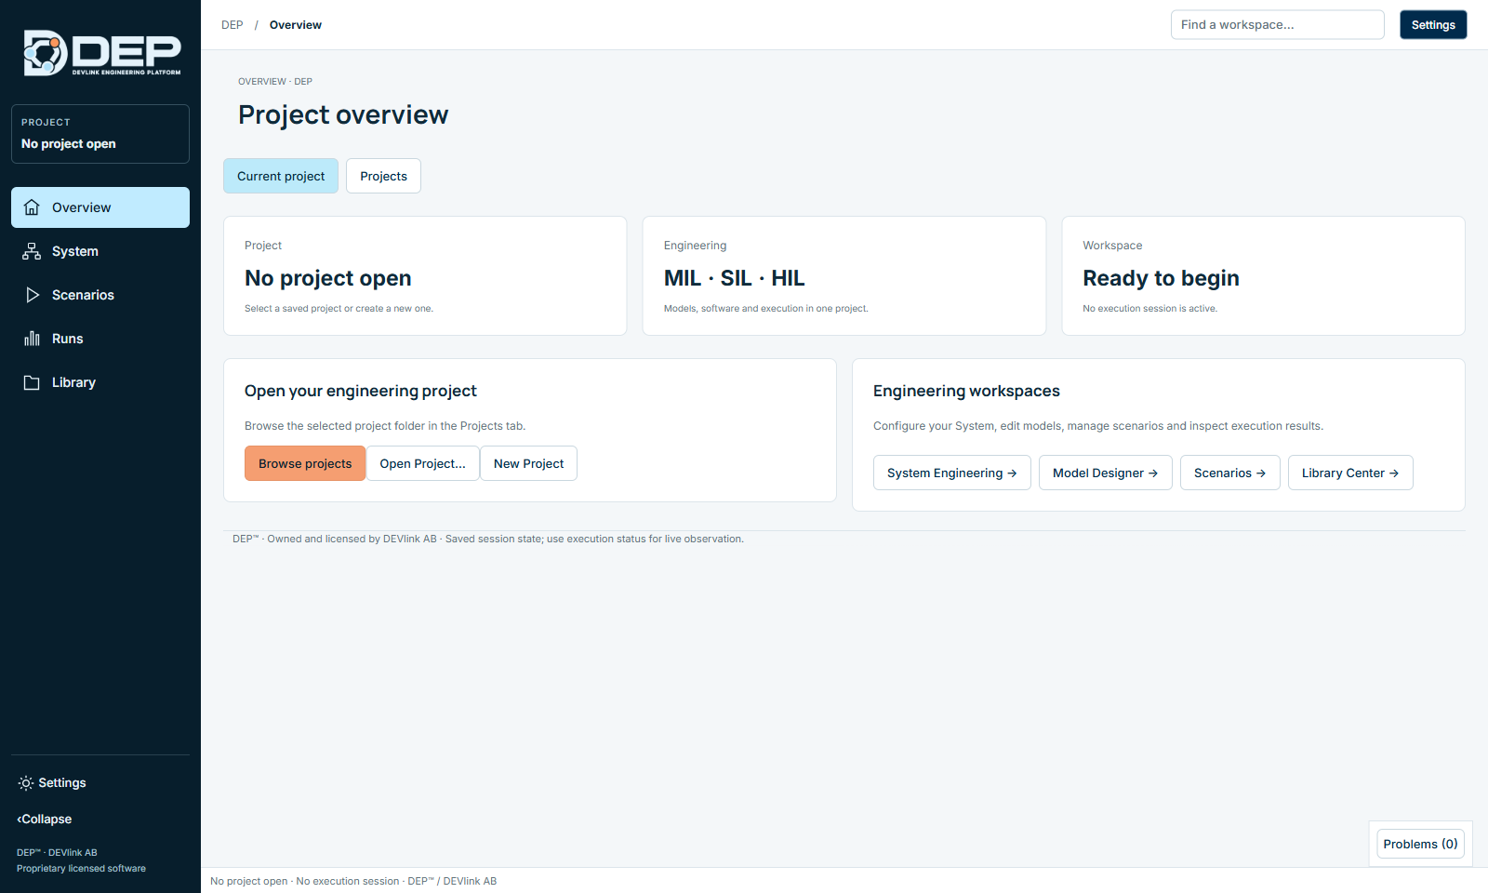Switch to the Current project tab
The width and height of the screenshot is (1488, 893).
281,176
